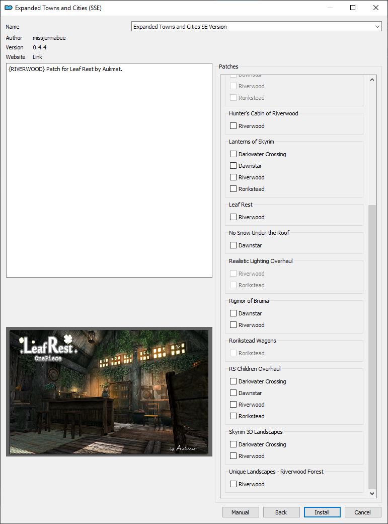Maximize the installer window
388x524 pixels.
point(353,8)
